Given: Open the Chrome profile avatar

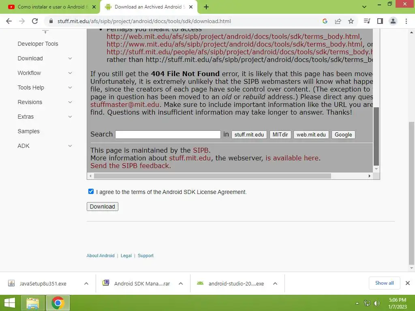Looking at the screenshot, I should click(x=393, y=21).
